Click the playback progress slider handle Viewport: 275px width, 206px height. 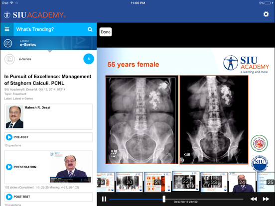(164, 199)
